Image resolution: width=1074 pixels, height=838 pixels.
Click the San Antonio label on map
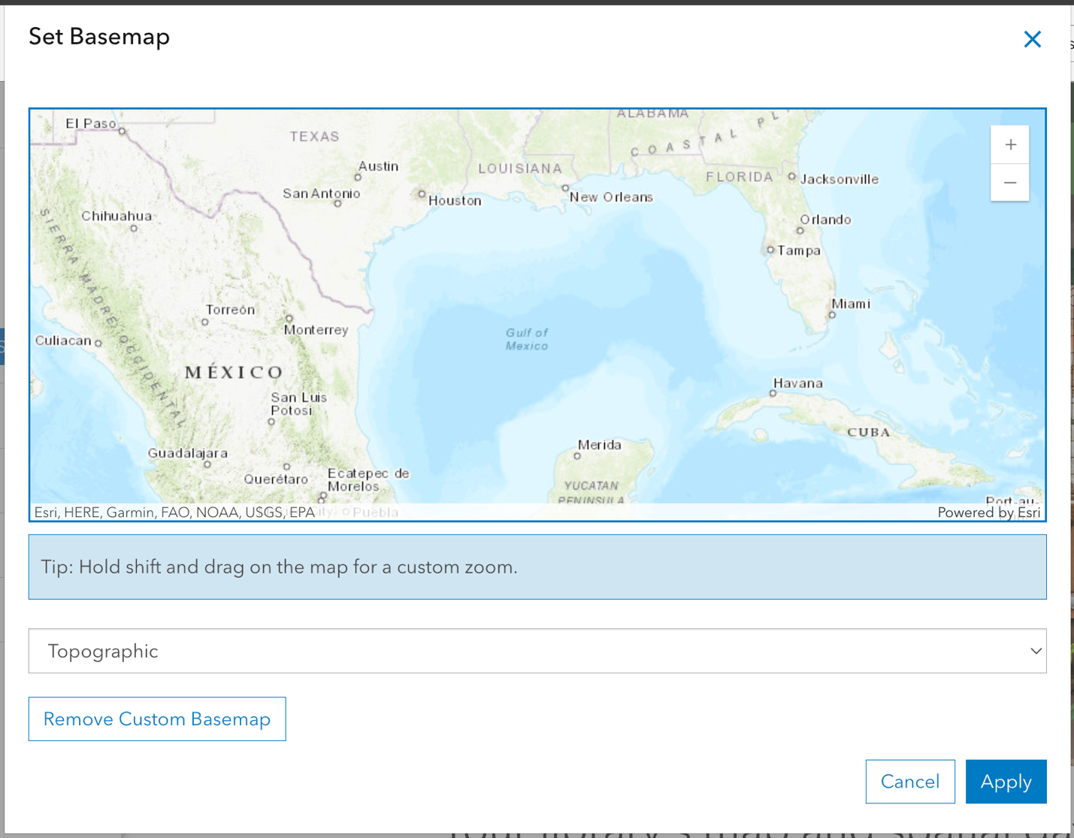(322, 193)
